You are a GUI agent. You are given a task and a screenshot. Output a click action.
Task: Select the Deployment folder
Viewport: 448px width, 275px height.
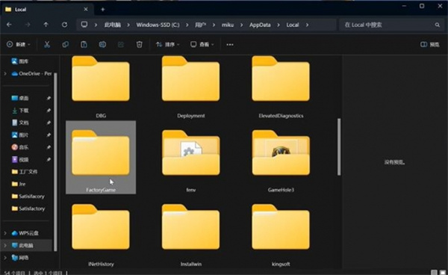click(191, 87)
